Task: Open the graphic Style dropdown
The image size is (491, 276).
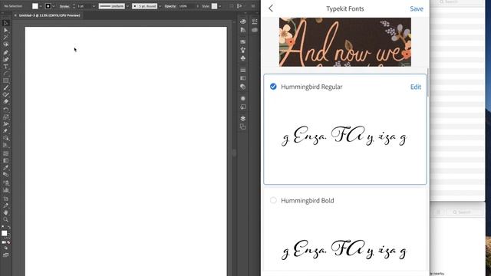Action: [220, 6]
